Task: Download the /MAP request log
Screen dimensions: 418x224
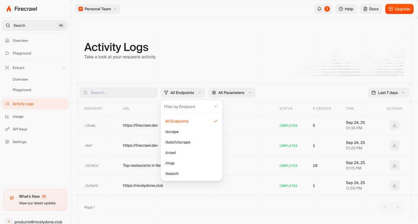Action: click(394, 145)
